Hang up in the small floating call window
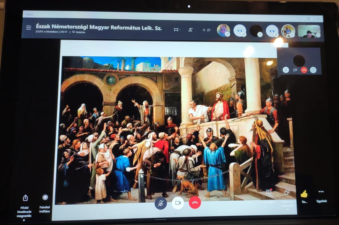339x225 pixels. [x=304, y=70]
